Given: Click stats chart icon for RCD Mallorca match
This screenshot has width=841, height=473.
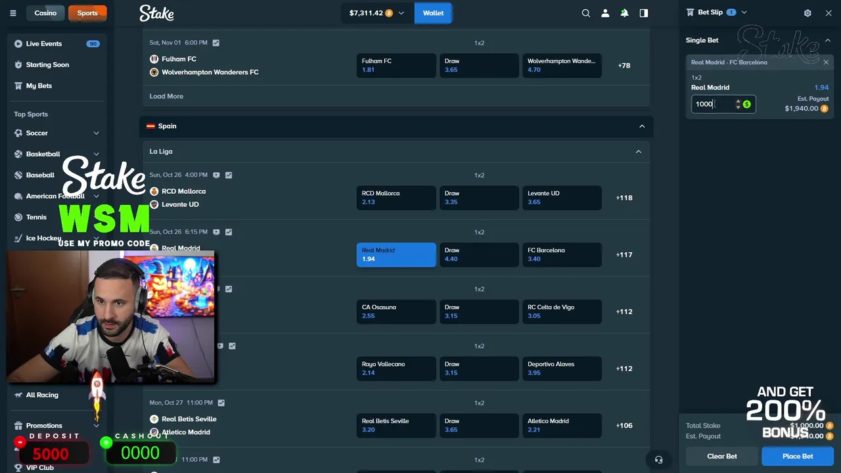Looking at the screenshot, I should 229,175.
